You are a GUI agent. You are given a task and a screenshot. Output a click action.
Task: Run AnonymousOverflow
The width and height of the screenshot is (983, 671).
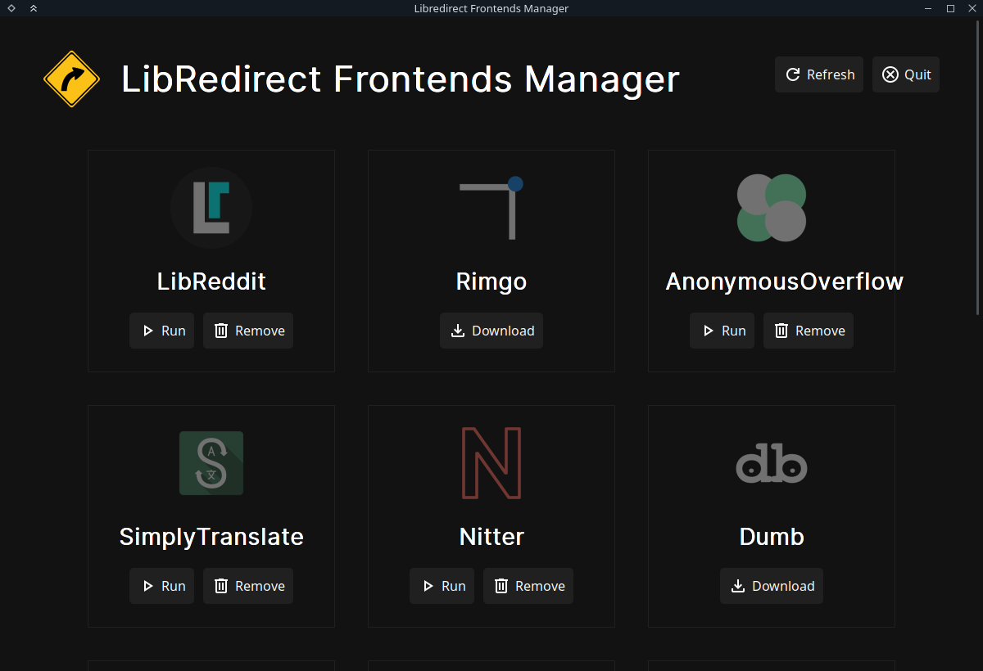tap(723, 331)
